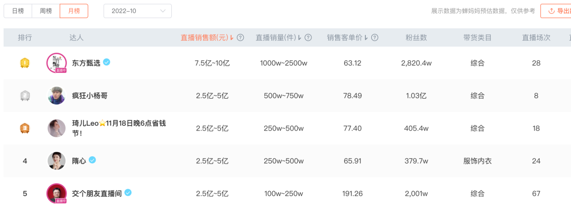Sort by 直播销售额(元) column arrow

pos(232,37)
